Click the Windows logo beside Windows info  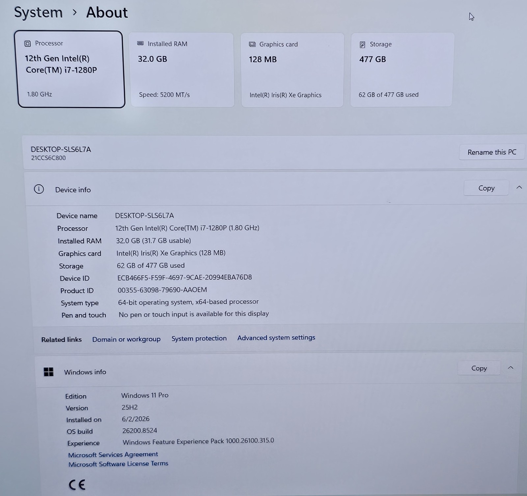point(48,372)
